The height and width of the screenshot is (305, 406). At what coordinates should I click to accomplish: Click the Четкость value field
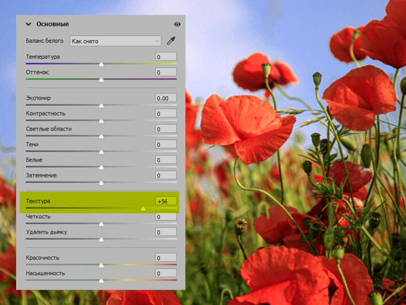click(166, 217)
